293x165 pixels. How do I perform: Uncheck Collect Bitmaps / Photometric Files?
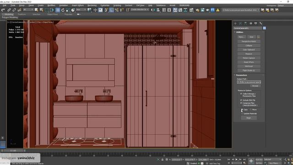point(241,93)
